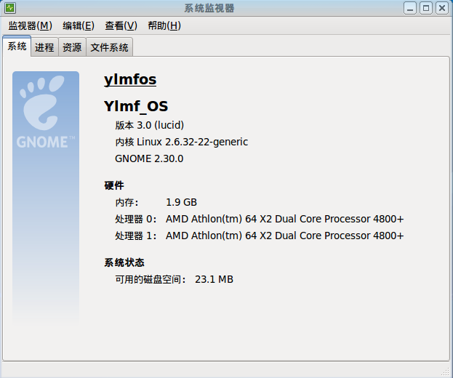The width and height of the screenshot is (453, 378).
Task: Click the 内存 1.9 GB value
Action: (x=181, y=202)
